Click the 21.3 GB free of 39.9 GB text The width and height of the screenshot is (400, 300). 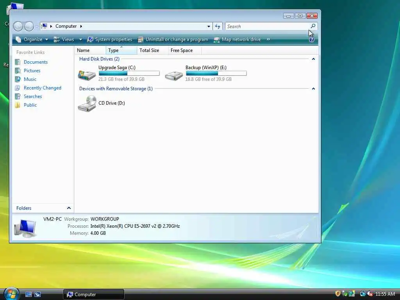click(121, 79)
